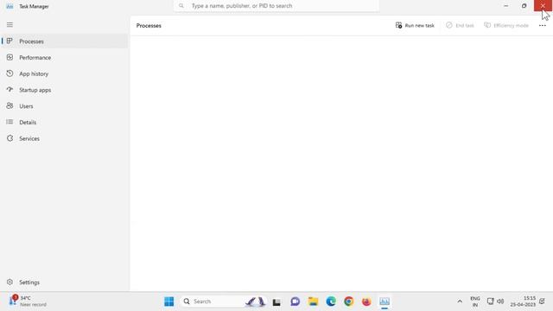
Task: Click Task Manager taskbar icon
Action: 385,301
